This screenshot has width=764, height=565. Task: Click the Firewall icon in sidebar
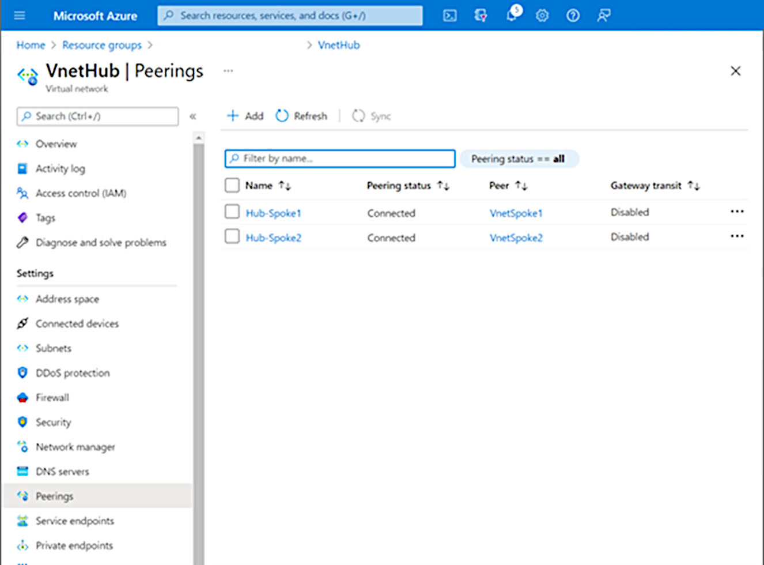tap(22, 397)
